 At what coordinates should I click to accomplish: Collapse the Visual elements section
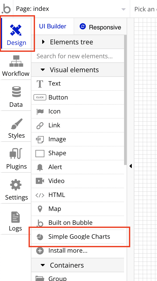tap(78, 70)
